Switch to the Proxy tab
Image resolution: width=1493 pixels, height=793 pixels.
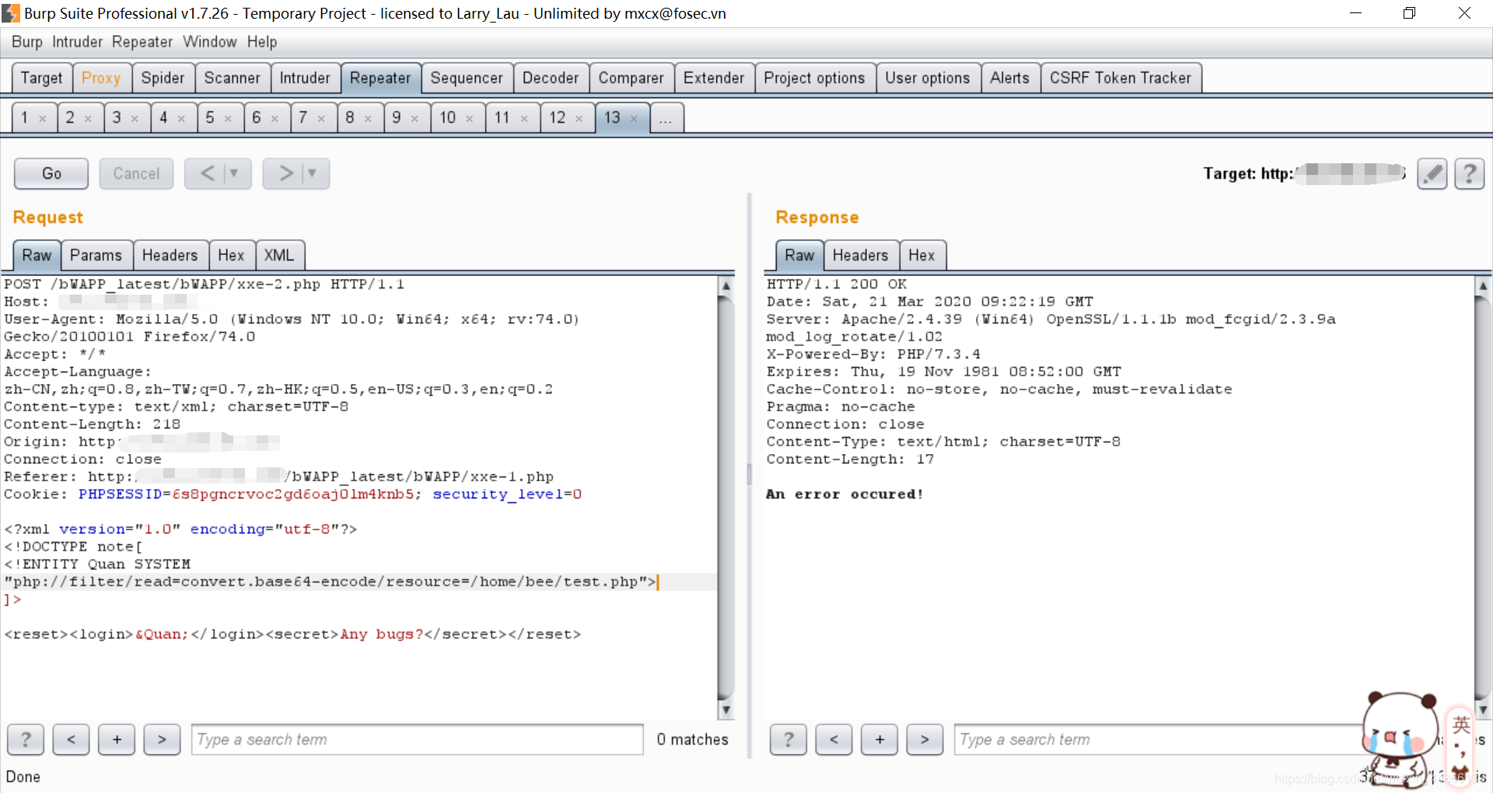pyautogui.click(x=101, y=78)
